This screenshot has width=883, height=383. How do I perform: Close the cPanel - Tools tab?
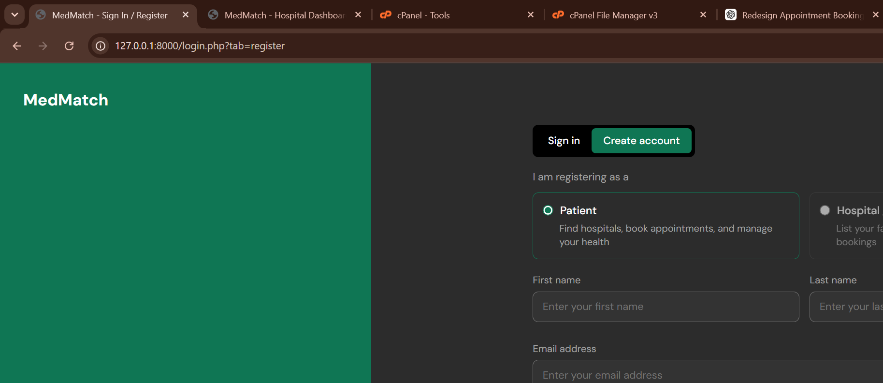click(531, 15)
